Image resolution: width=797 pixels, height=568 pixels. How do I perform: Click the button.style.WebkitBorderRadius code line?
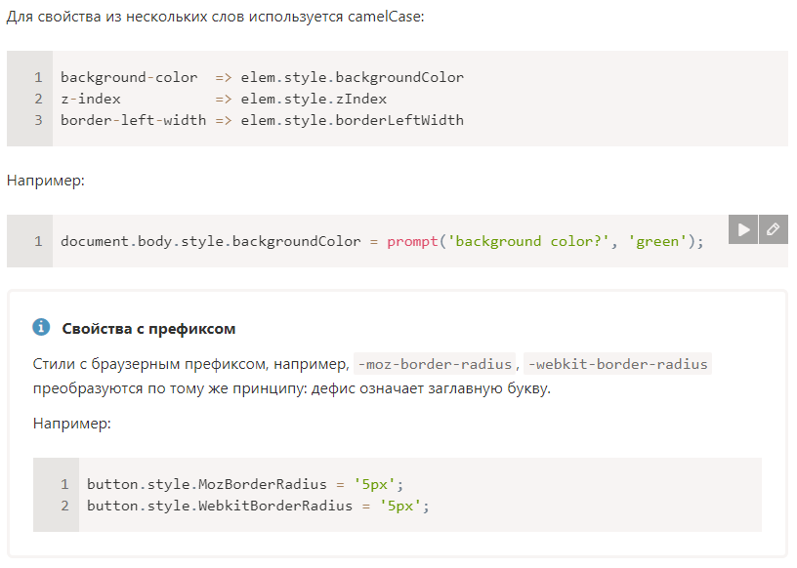(x=258, y=506)
